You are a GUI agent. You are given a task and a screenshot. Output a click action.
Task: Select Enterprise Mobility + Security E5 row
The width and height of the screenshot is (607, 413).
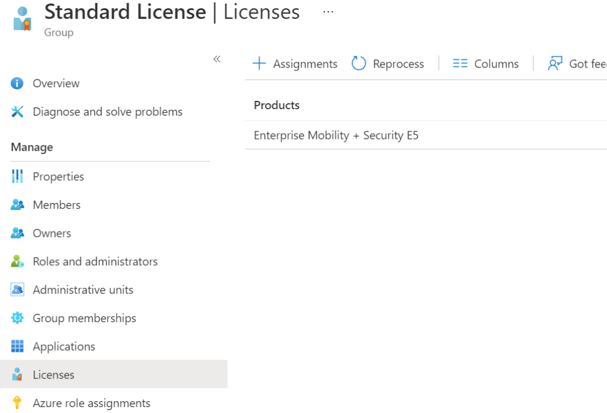[x=426, y=135]
